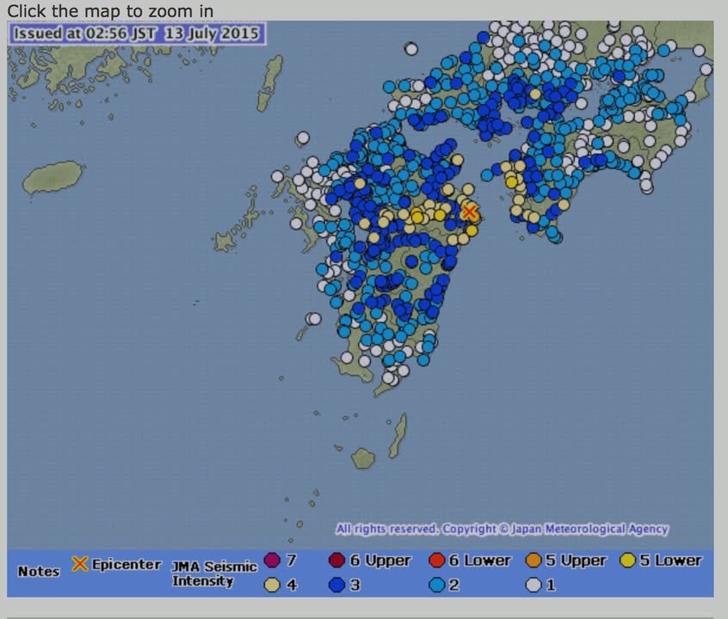Select the intensity 4 beige legend circle

pos(273,585)
